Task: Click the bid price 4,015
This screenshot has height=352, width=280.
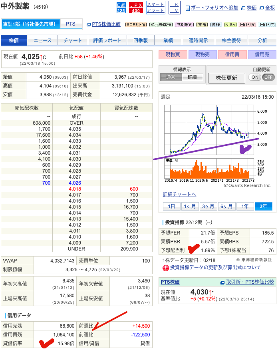Action: click(x=75, y=207)
